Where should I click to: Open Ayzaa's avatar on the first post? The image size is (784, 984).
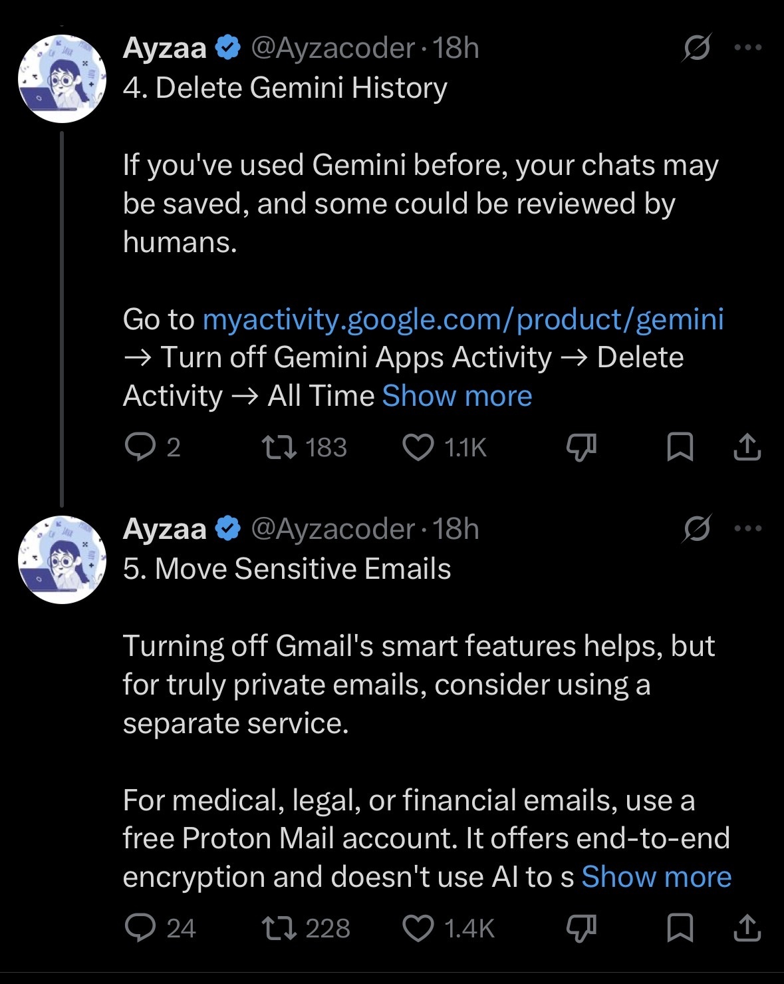tap(62, 79)
